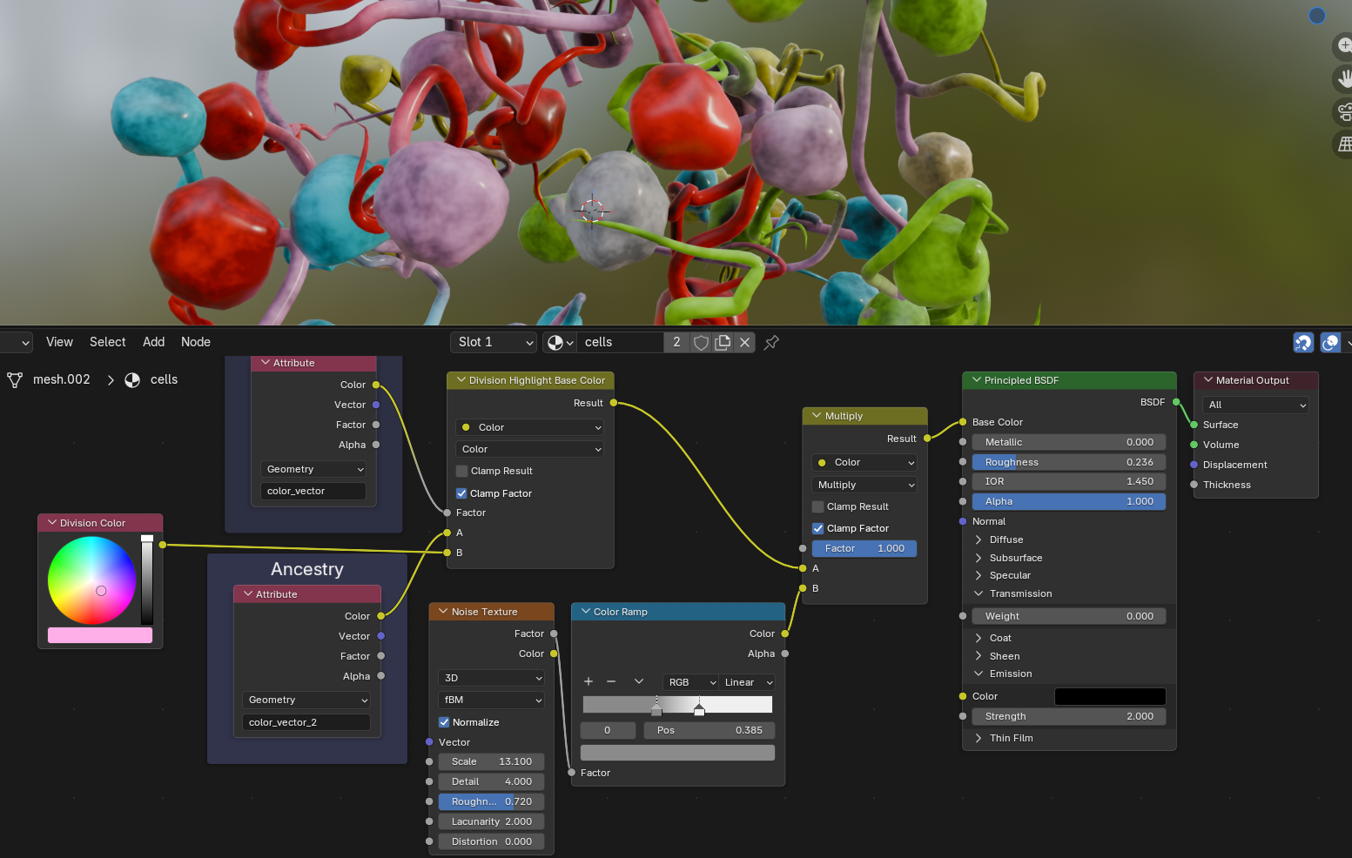Uncheck Normalize in Noise Texture node

[444, 722]
